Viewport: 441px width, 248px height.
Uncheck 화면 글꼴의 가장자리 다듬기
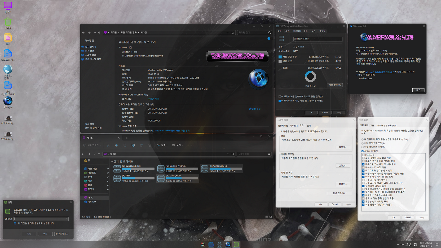363,205
